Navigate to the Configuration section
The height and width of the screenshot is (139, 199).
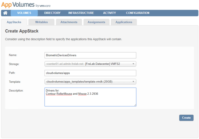pos(137,13)
